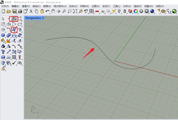Open the 渲染(R) menu
The width and height of the screenshot is (178, 120).
click(x=137, y=6)
